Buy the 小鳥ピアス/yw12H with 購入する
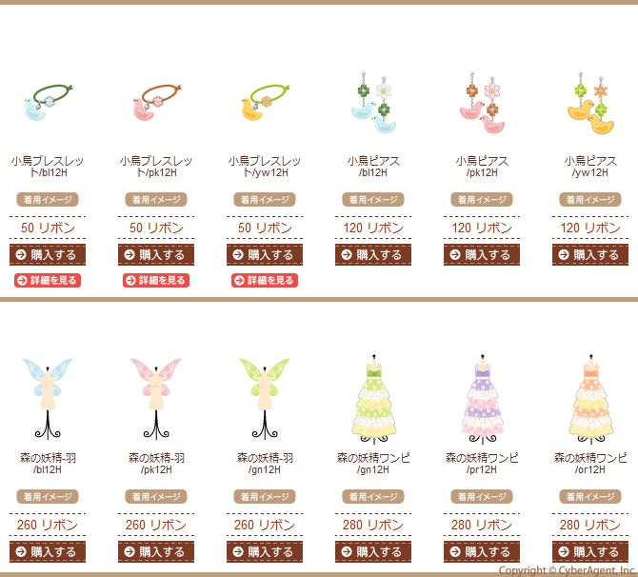The image size is (638, 577). (590, 255)
